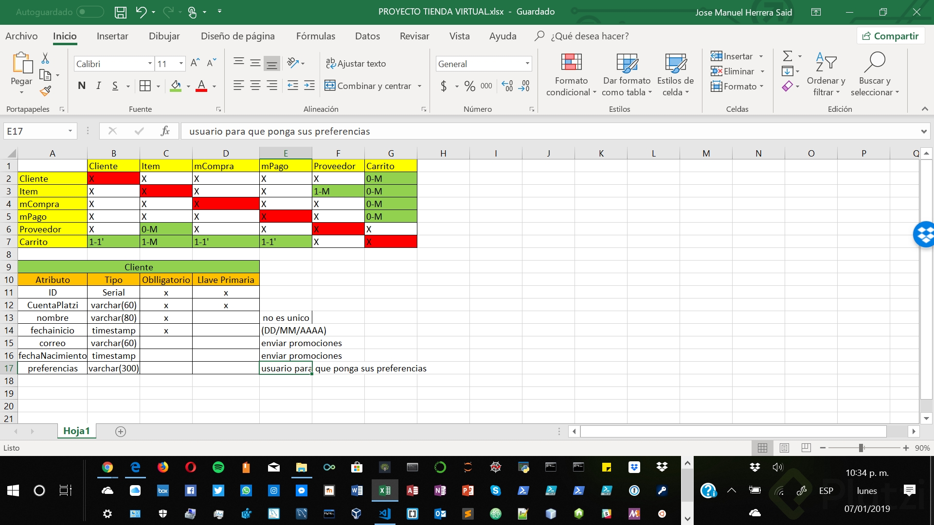
Task: Expand the Name Box dropdown arrow
Action: click(70, 131)
